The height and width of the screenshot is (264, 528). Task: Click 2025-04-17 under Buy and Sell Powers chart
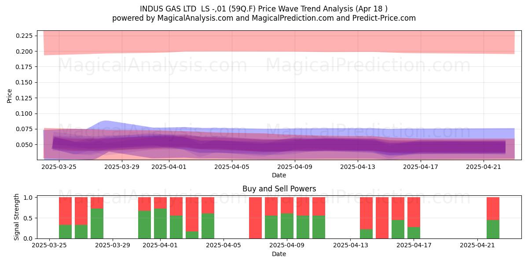pos(414,246)
